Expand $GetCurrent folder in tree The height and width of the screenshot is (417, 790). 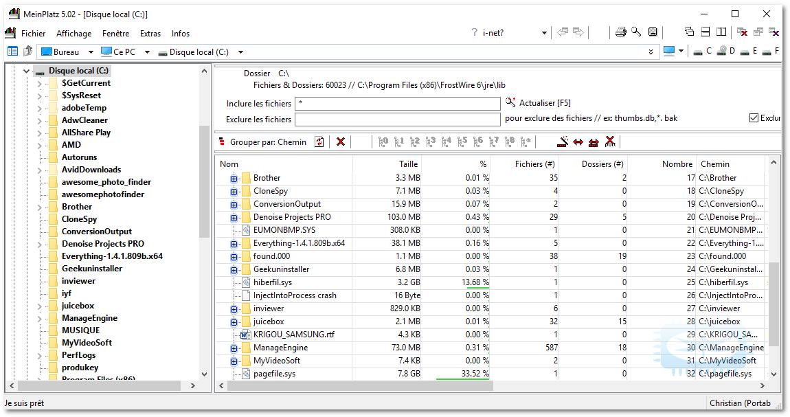(39, 84)
